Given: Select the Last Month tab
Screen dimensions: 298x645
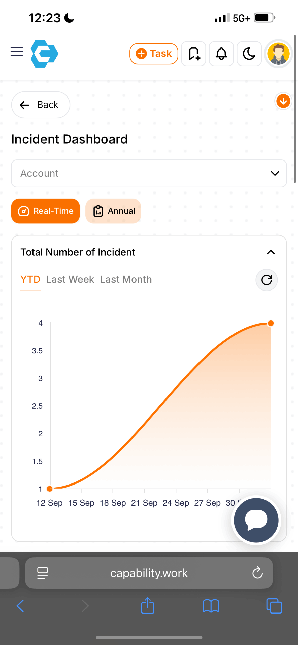Looking at the screenshot, I should pyautogui.click(x=126, y=279).
